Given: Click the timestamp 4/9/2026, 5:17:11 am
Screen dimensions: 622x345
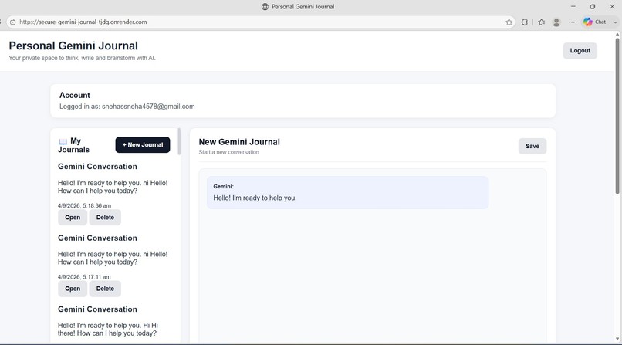Looking at the screenshot, I should [x=84, y=277].
